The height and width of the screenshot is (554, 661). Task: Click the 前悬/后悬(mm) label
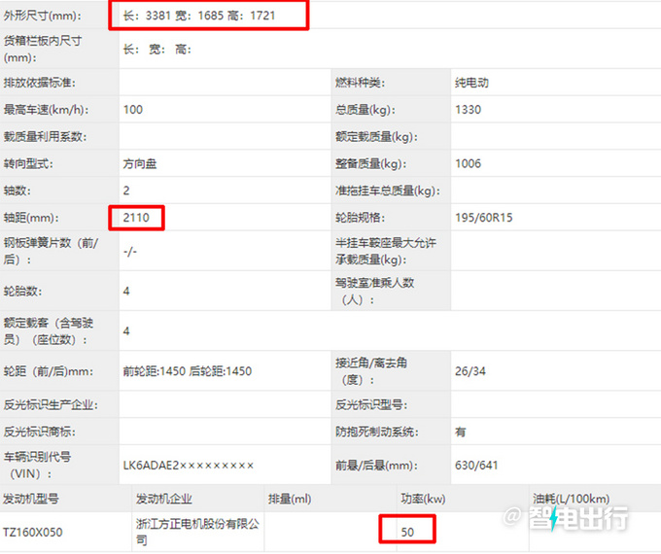pyautogui.click(x=376, y=465)
